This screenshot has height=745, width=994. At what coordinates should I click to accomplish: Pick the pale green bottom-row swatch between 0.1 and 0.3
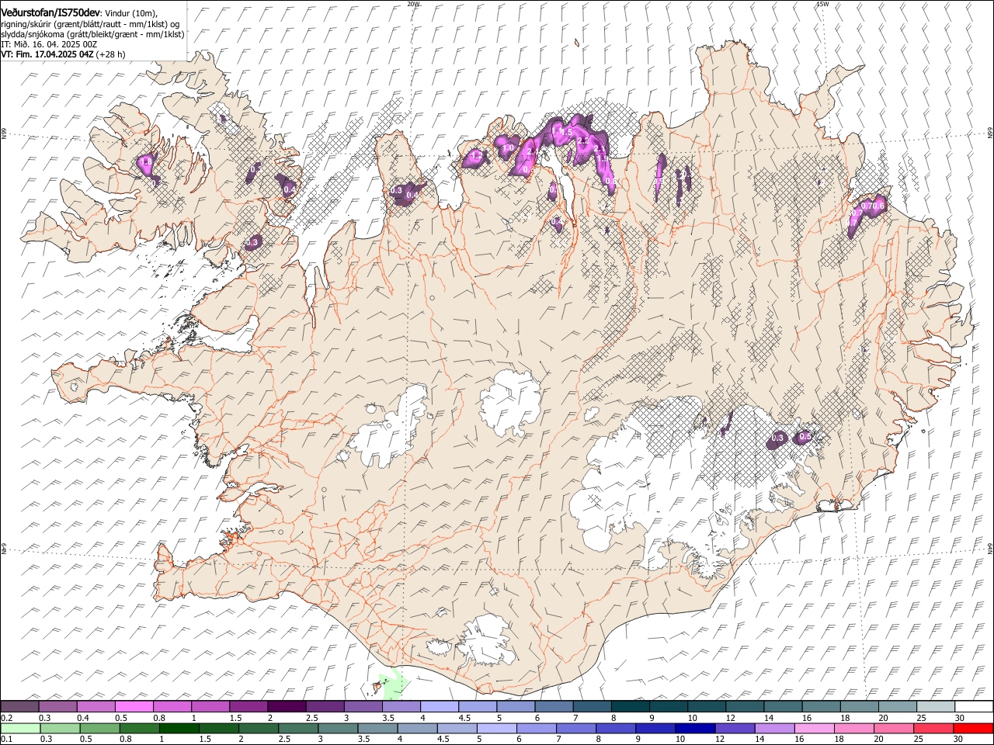[20, 728]
